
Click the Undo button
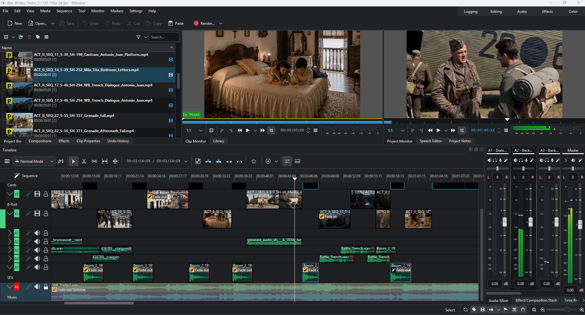(91, 23)
